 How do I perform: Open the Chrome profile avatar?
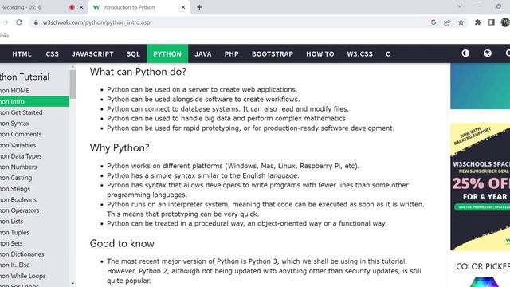coord(505,22)
